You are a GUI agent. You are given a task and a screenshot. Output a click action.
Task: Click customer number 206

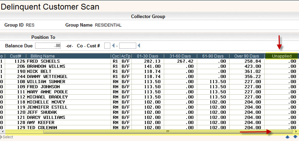[21, 66]
